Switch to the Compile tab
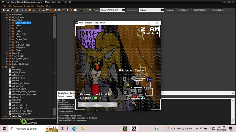 pyautogui.click(x=61, y=96)
